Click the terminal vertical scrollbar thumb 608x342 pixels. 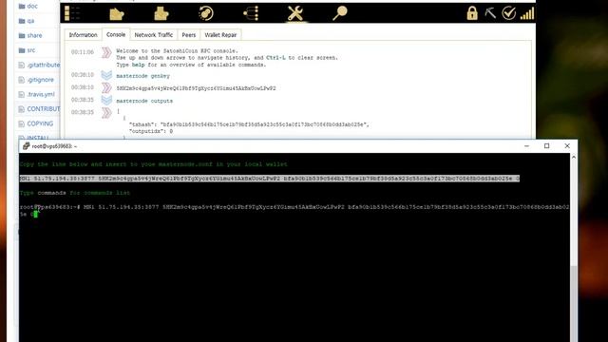click(x=574, y=304)
